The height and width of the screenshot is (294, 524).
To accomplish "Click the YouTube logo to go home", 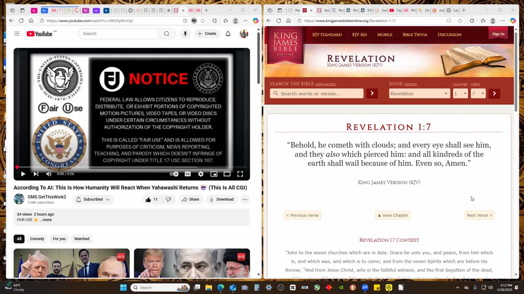I will pos(39,34).
